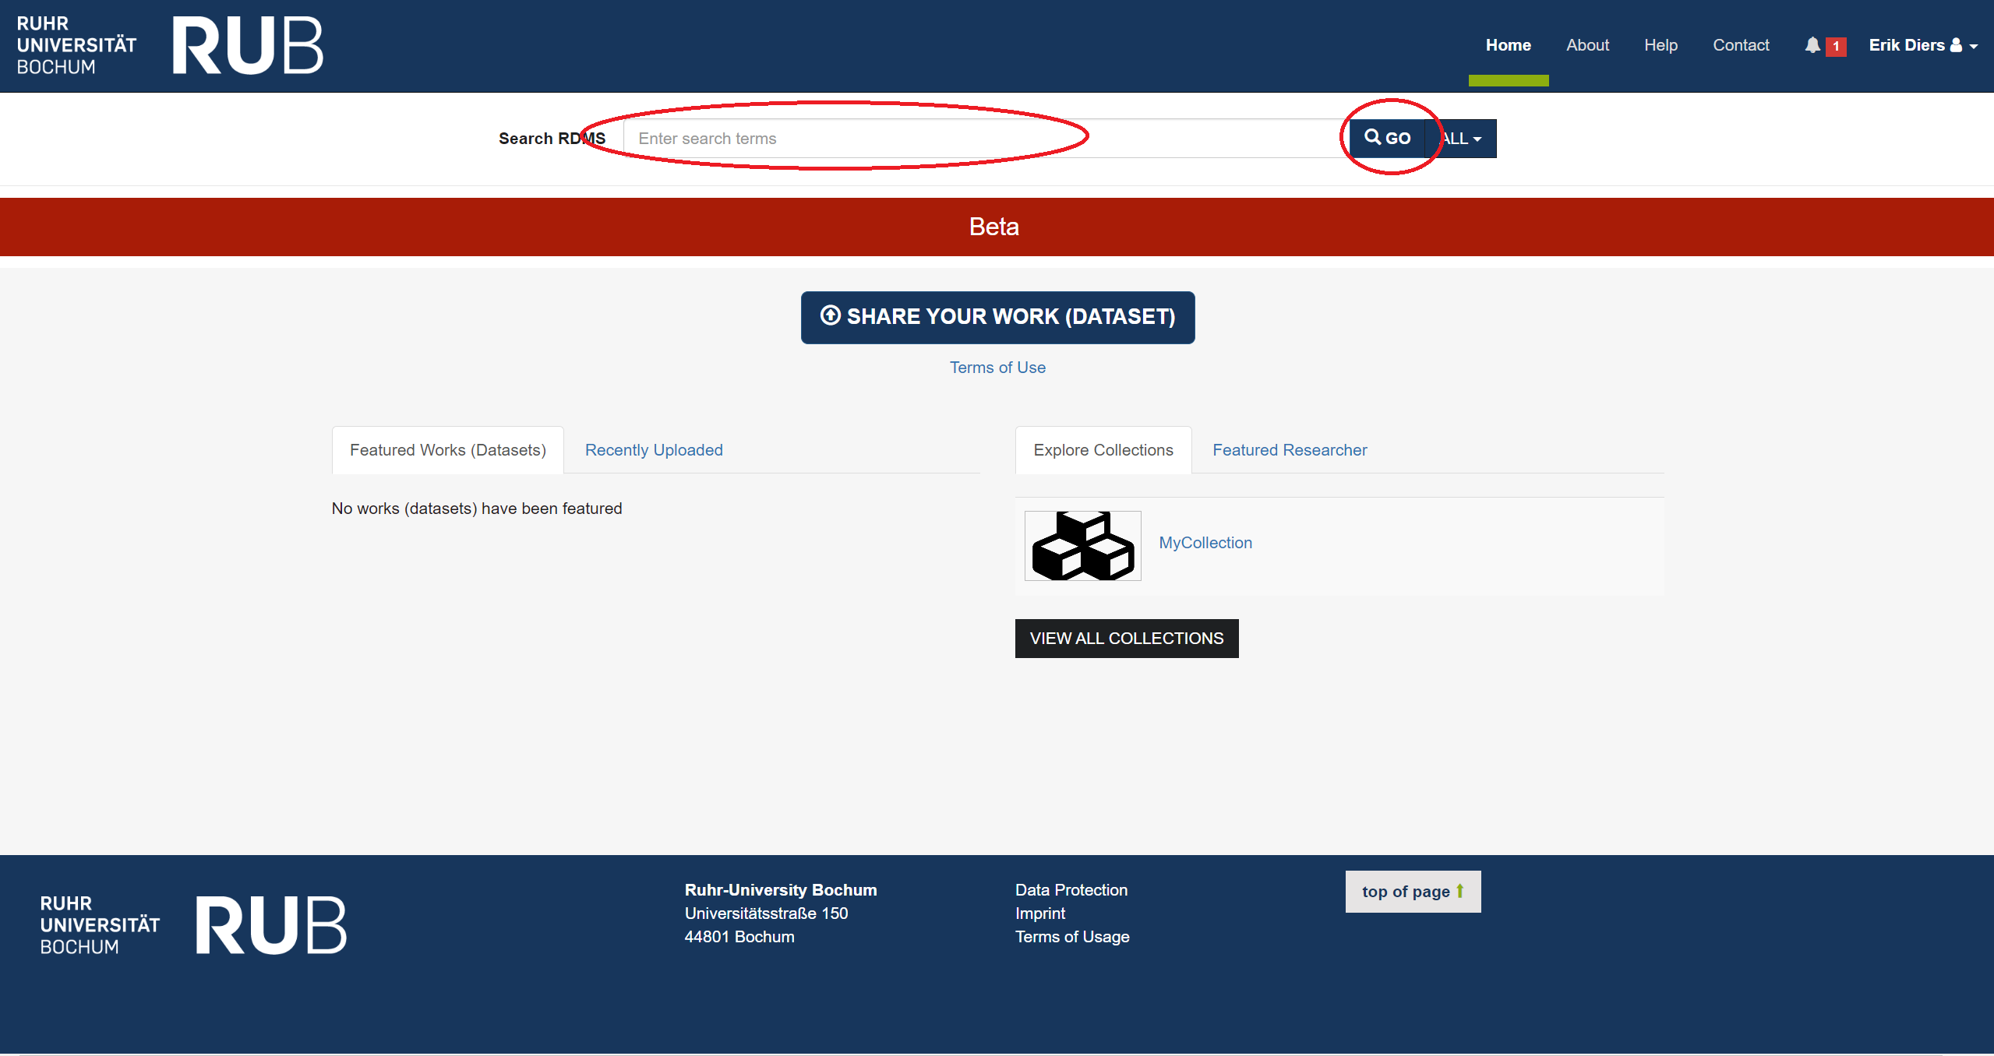Click the Ruhr Universität Bochum header text
The image size is (1994, 1056).
(76, 45)
